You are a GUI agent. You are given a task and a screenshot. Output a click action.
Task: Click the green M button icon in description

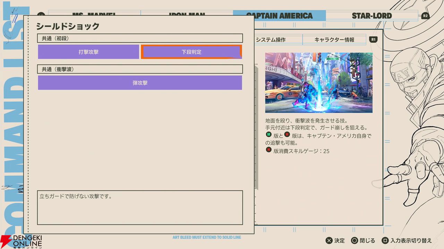click(x=268, y=135)
